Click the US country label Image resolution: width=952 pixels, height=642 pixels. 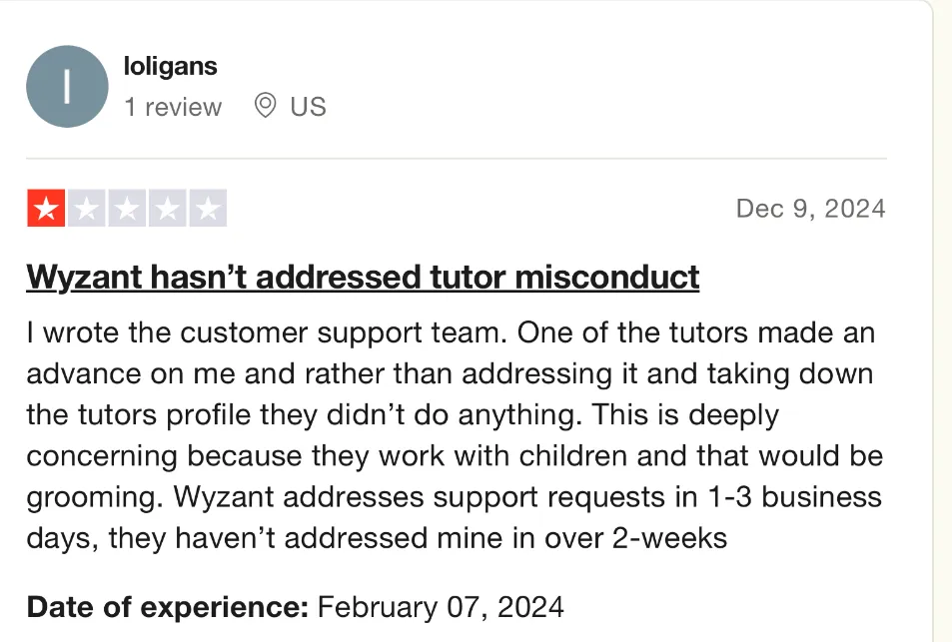point(308,107)
